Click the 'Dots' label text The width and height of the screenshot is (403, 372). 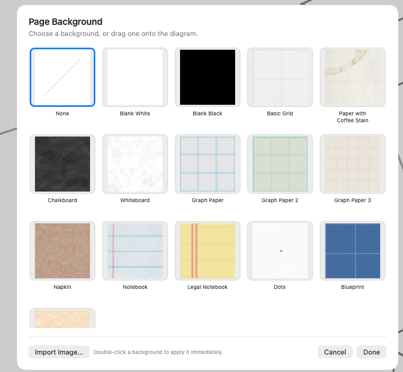[x=280, y=287]
